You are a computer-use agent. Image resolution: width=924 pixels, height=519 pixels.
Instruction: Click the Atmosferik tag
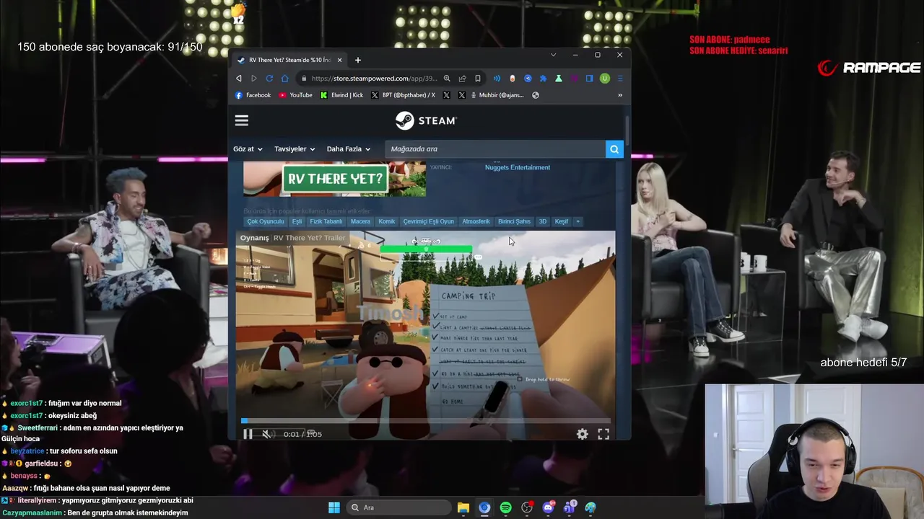[x=476, y=221]
